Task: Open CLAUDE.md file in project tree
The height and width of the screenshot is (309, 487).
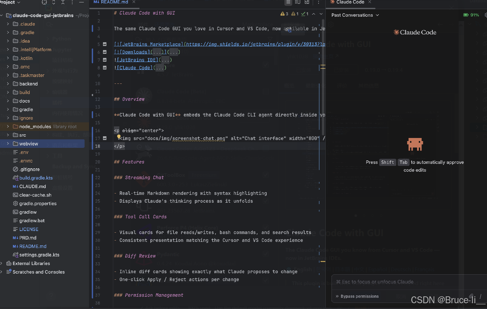Action: 32,186
